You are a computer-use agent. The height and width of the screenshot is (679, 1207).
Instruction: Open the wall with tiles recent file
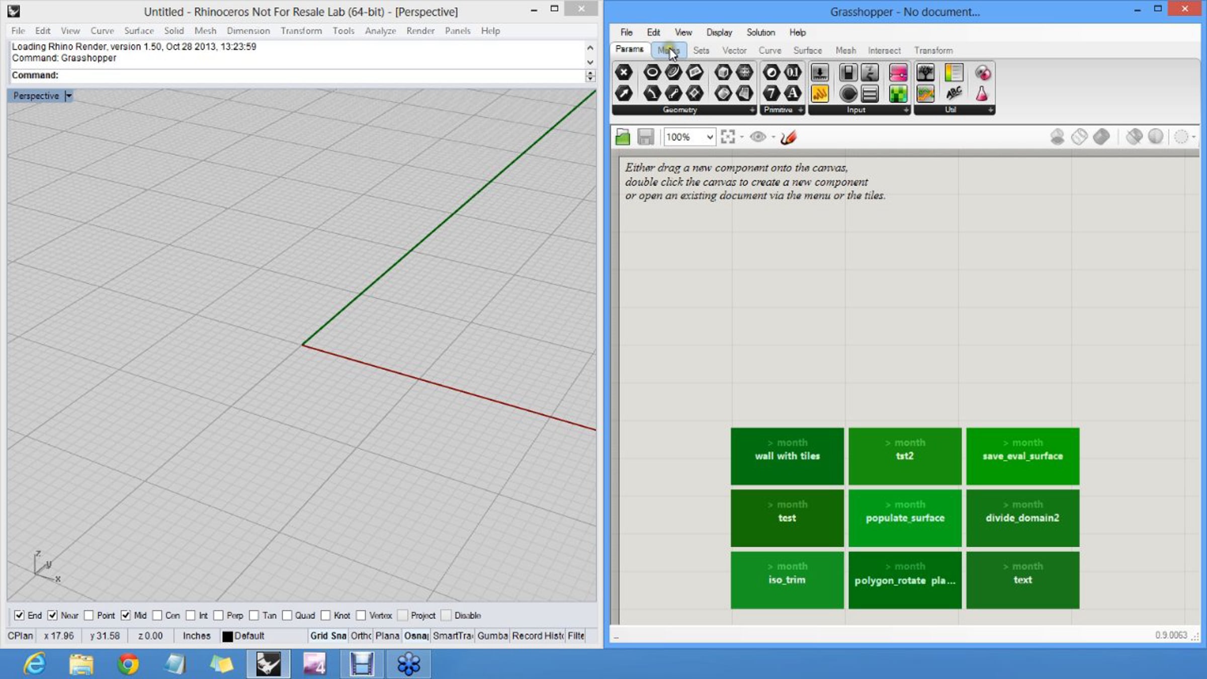(x=787, y=456)
